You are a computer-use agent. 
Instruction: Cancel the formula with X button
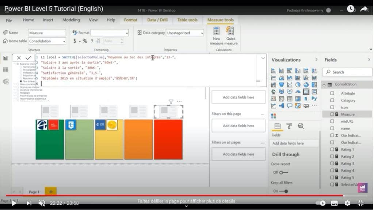[x=19, y=58]
